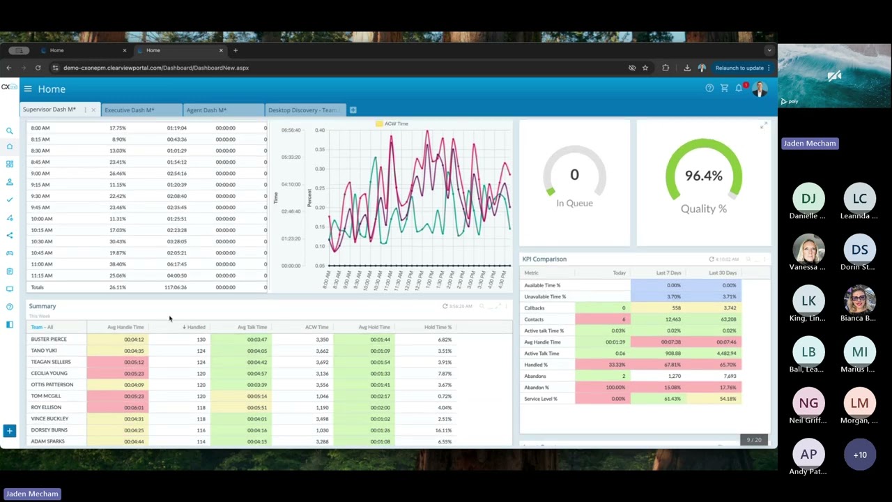Click the Last 30 Days column header
Image resolution: width=892 pixels, height=502 pixels.
pyautogui.click(x=722, y=273)
